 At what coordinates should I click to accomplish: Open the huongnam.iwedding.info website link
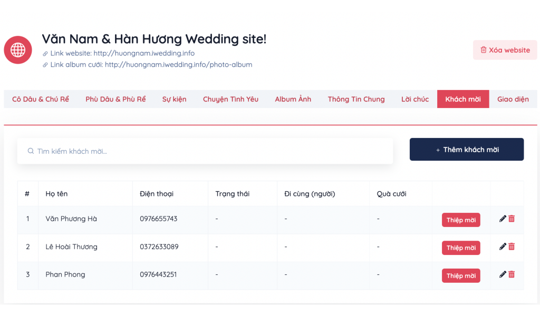click(x=145, y=53)
